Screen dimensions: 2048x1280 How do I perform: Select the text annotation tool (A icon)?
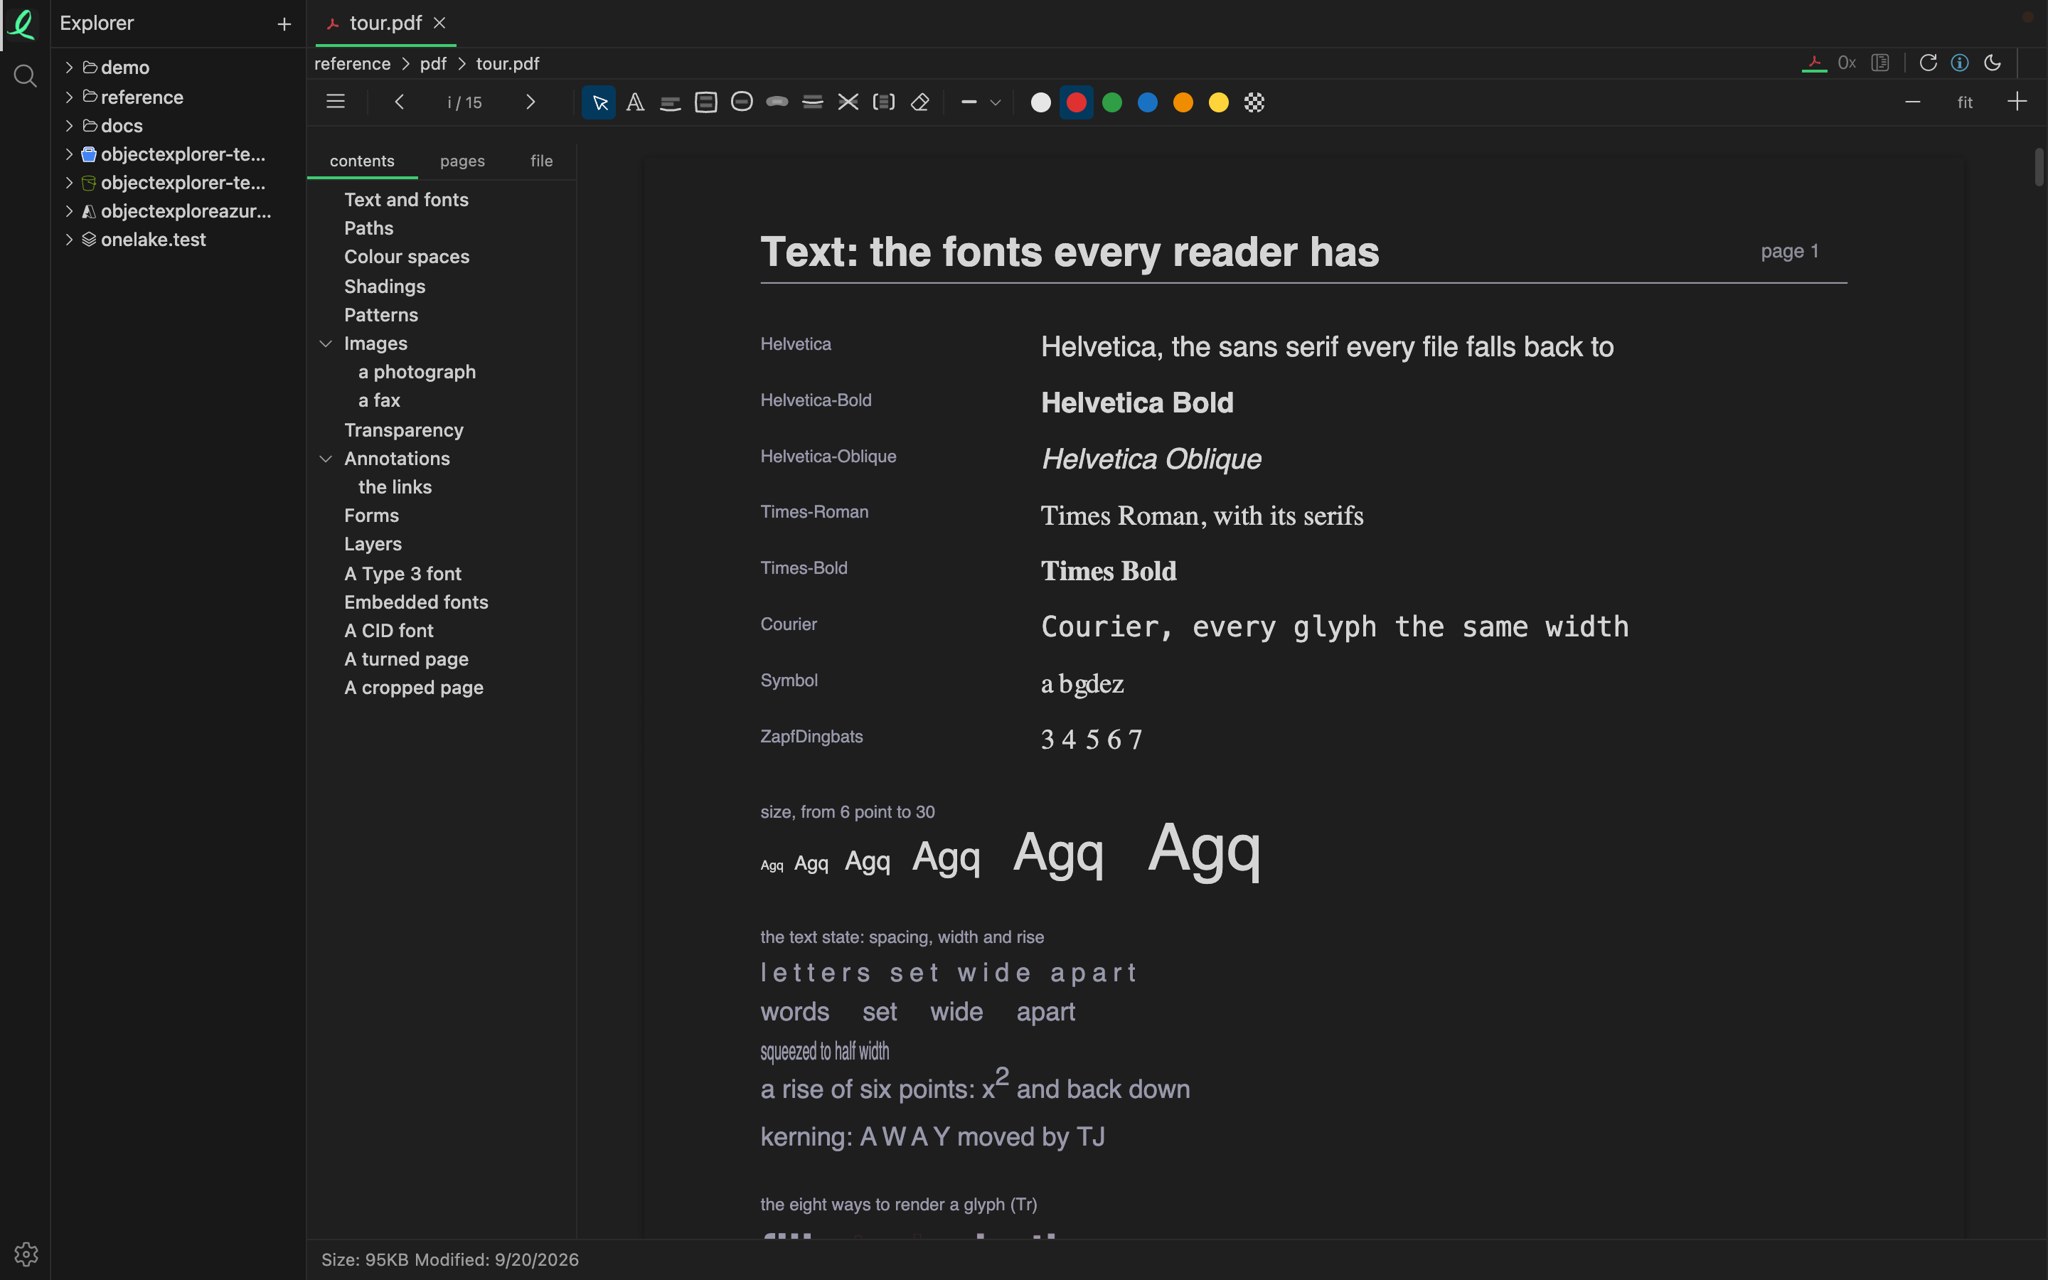tap(635, 102)
